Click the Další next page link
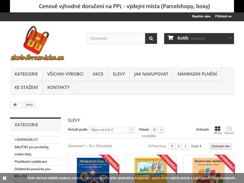The image size is (244, 183). pos(196,146)
